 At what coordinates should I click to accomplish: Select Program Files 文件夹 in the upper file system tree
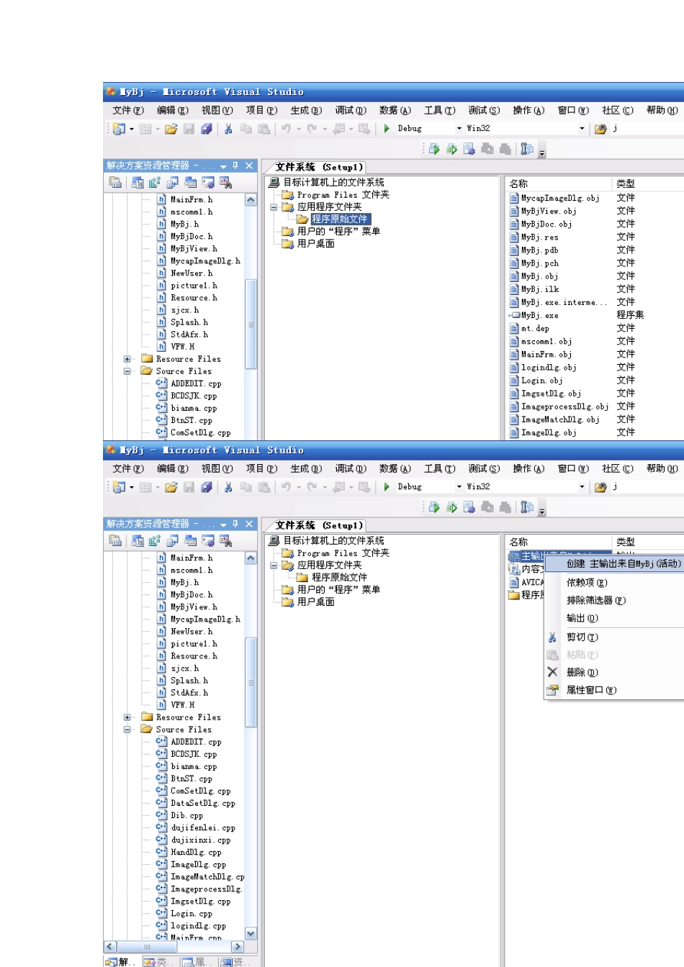pyautogui.click(x=343, y=195)
